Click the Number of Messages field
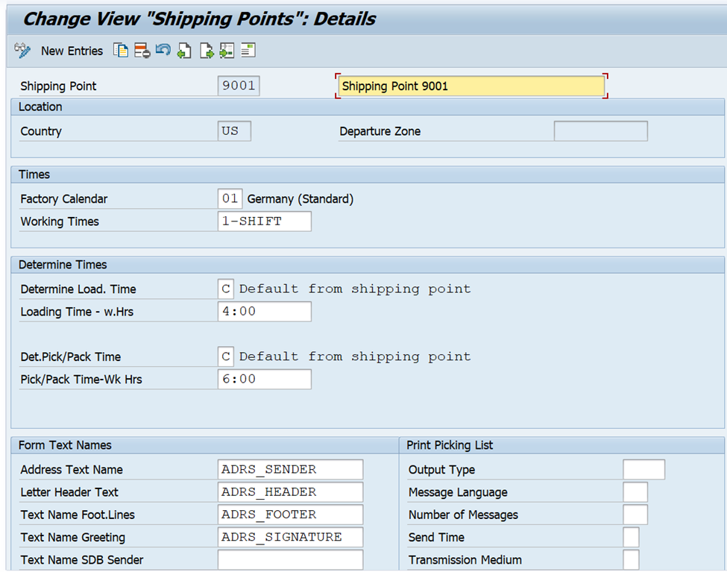 [635, 515]
